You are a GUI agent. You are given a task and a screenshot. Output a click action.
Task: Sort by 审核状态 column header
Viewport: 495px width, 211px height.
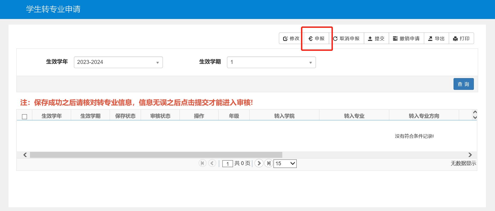[160, 116]
